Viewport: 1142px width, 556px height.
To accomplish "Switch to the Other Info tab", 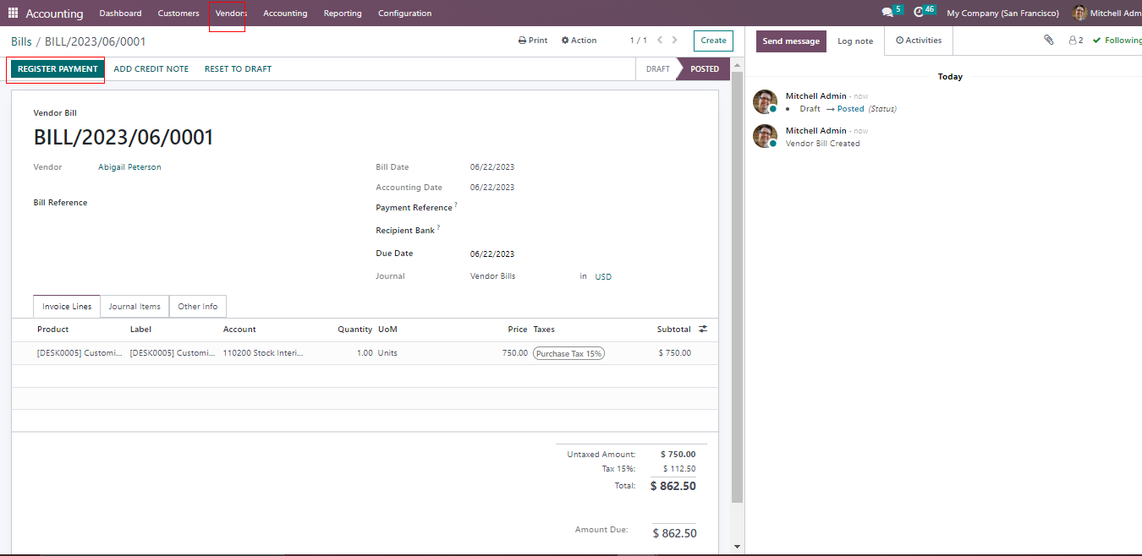I will tap(197, 307).
